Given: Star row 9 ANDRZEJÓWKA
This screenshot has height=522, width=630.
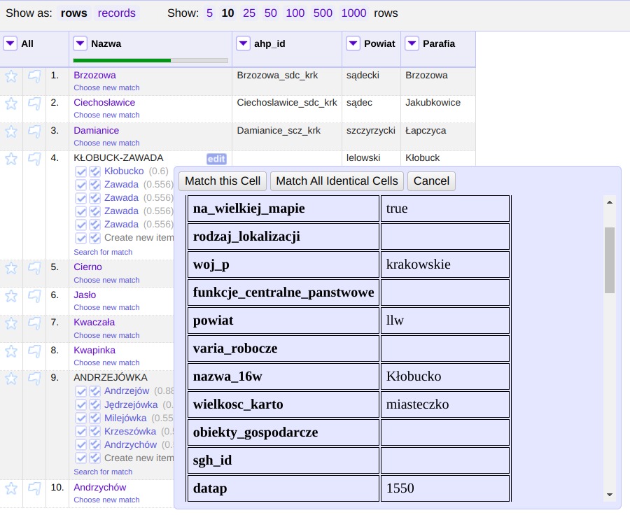Looking at the screenshot, I should (x=11, y=379).
